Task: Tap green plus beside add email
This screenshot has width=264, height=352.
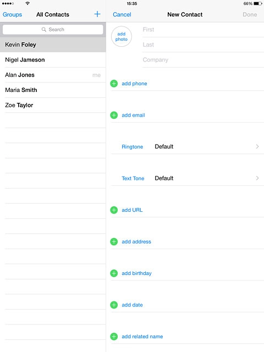Action: [x=114, y=115]
